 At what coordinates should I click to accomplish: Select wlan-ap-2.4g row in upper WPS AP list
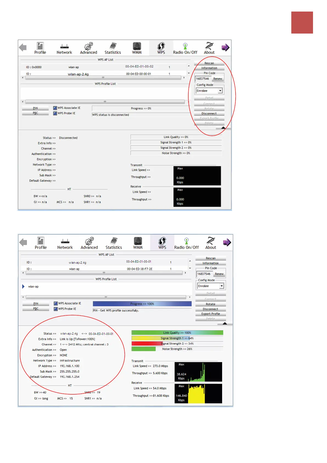(x=104, y=74)
